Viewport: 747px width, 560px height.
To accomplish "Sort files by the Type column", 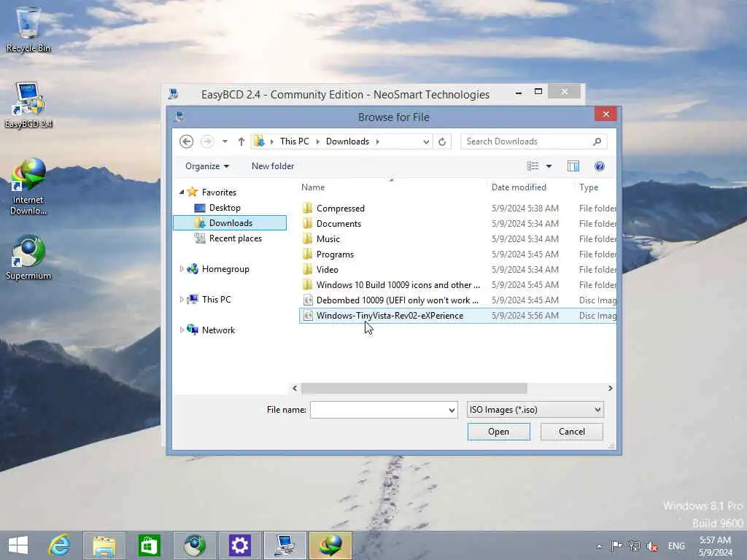I will [x=595, y=187].
